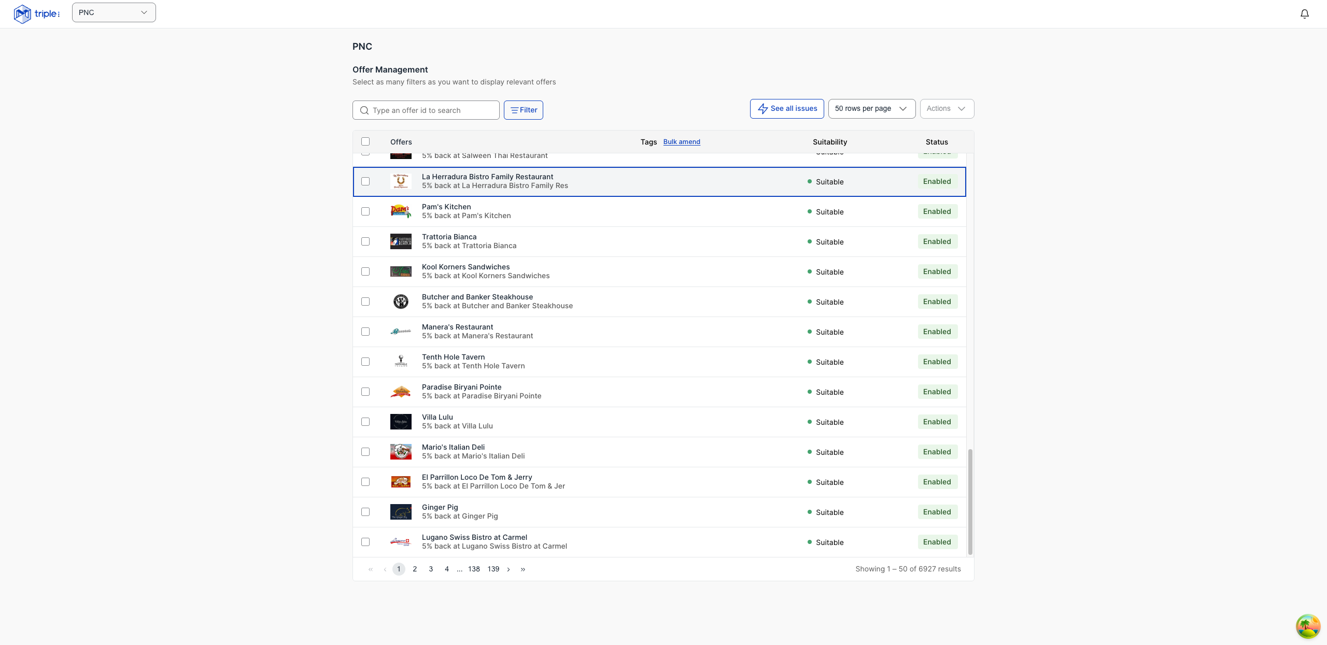
Task: Select Lugano Swiss Bistro at Carmel checkbox
Action: 365,542
